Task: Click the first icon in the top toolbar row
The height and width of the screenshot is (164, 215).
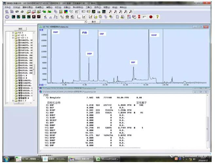Action: 7,11
